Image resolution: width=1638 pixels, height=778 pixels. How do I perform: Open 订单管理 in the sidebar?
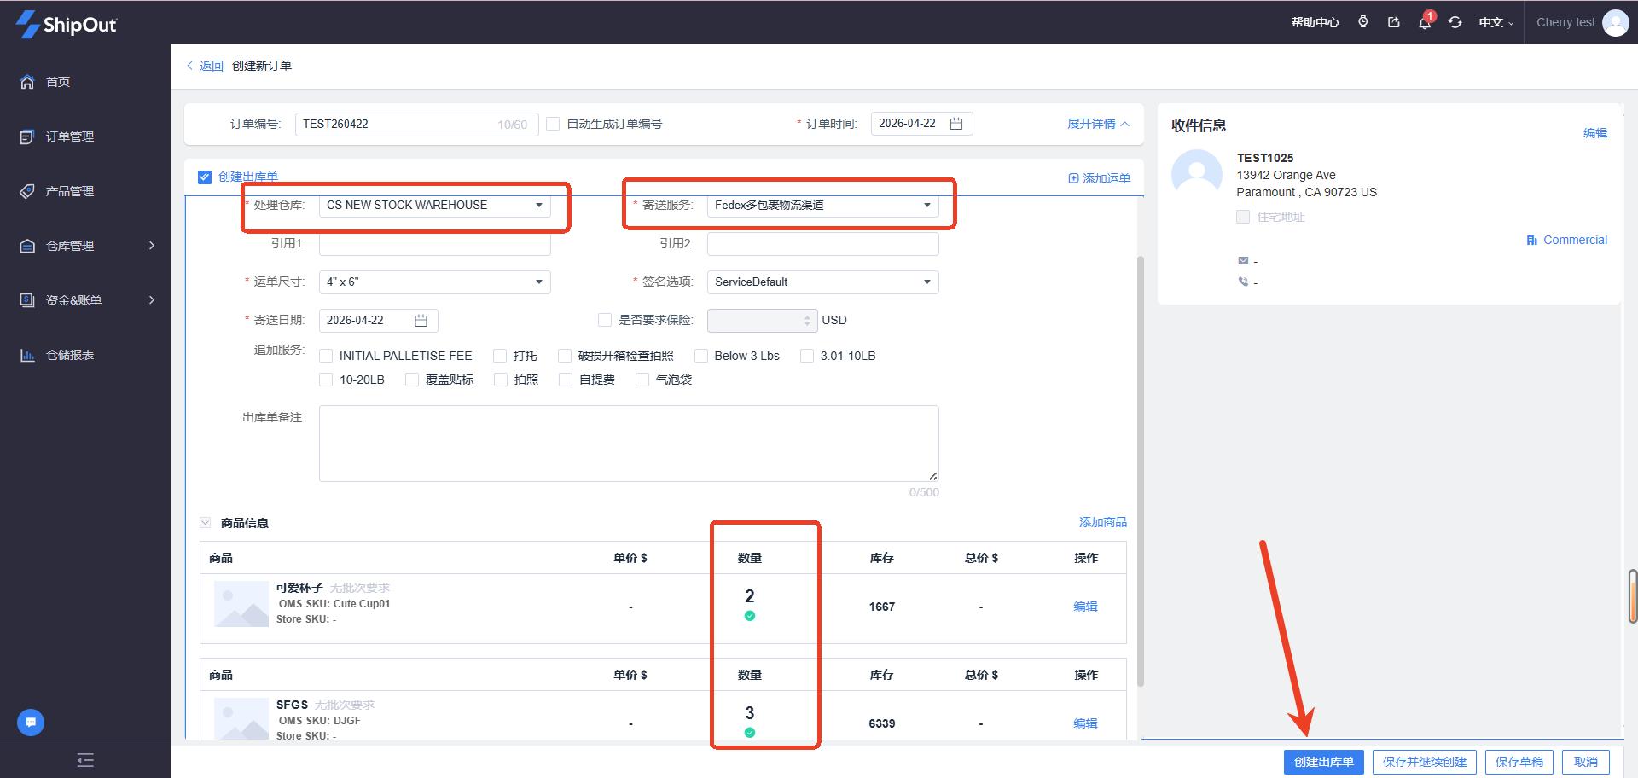(70, 136)
